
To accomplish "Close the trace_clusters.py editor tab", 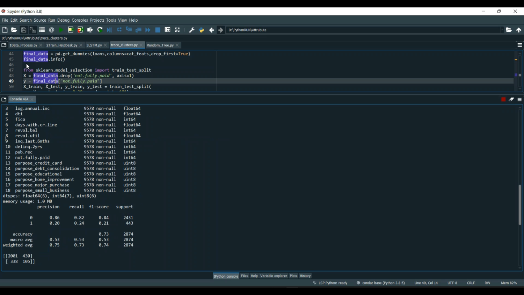I will 141,45.
